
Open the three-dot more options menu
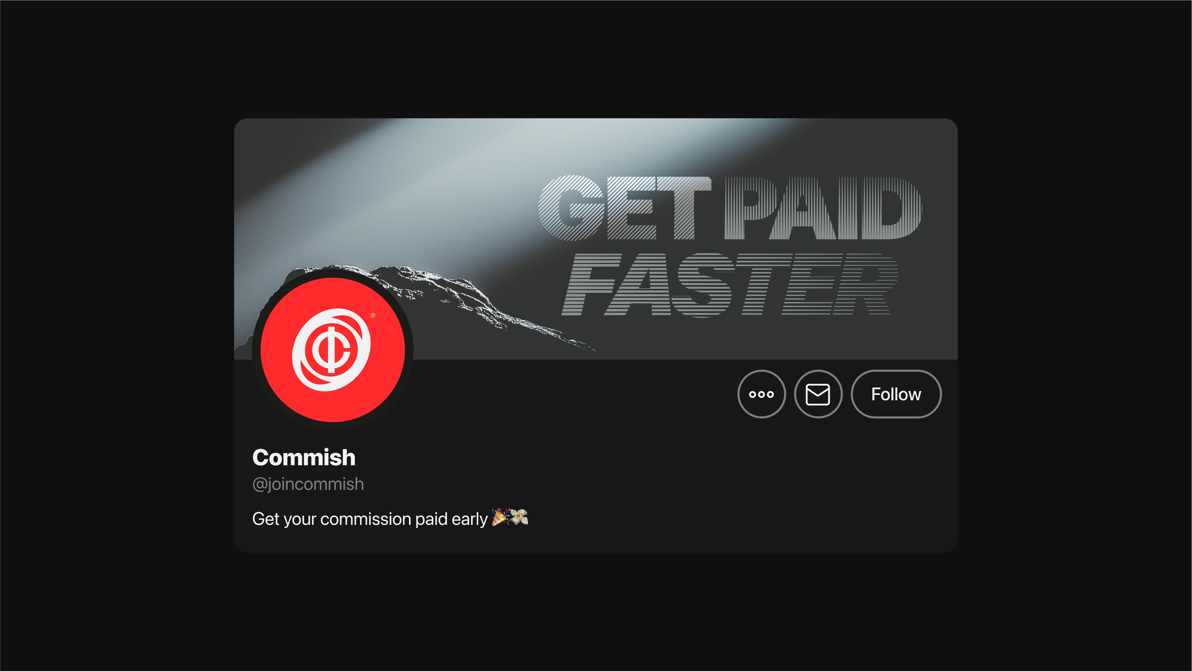click(761, 394)
